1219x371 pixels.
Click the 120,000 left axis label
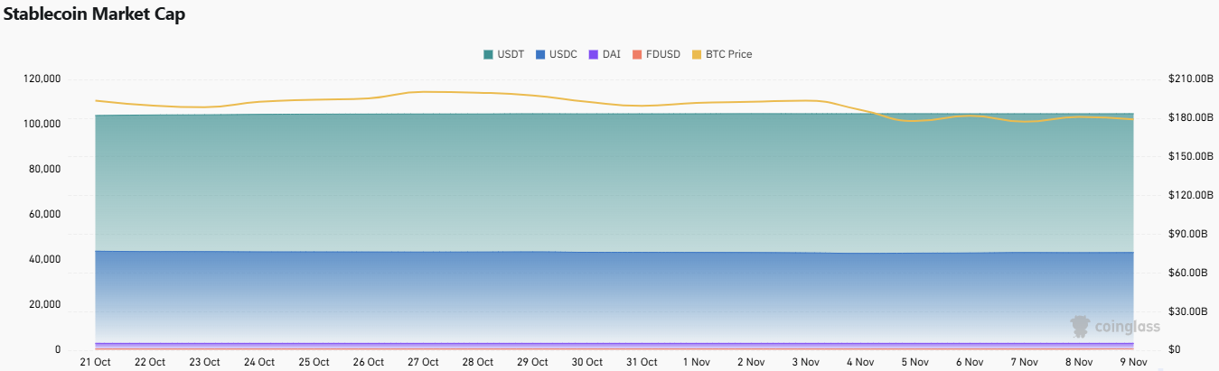point(42,79)
